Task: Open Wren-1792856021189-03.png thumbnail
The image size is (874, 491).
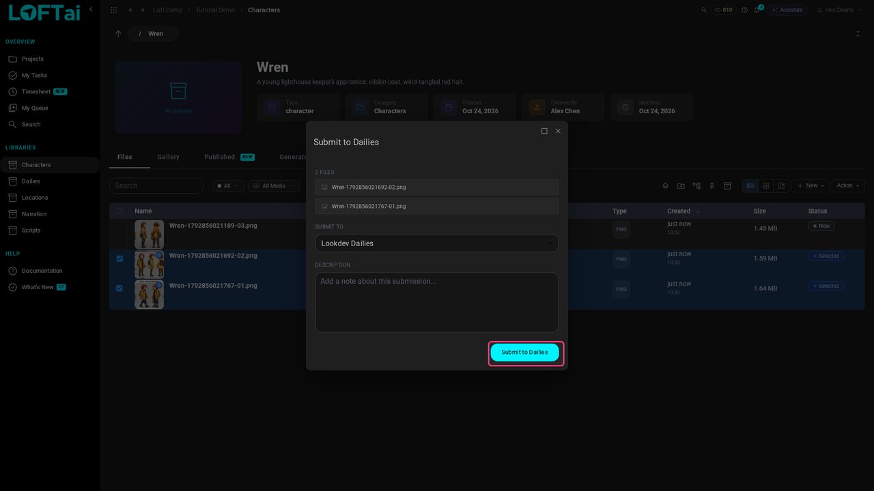Action: (x=149, y=234)
